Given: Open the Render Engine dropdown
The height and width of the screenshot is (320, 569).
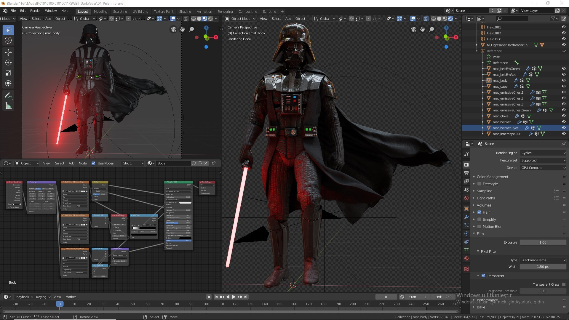Looking at the screenshot, I should [x=543, y=153].
